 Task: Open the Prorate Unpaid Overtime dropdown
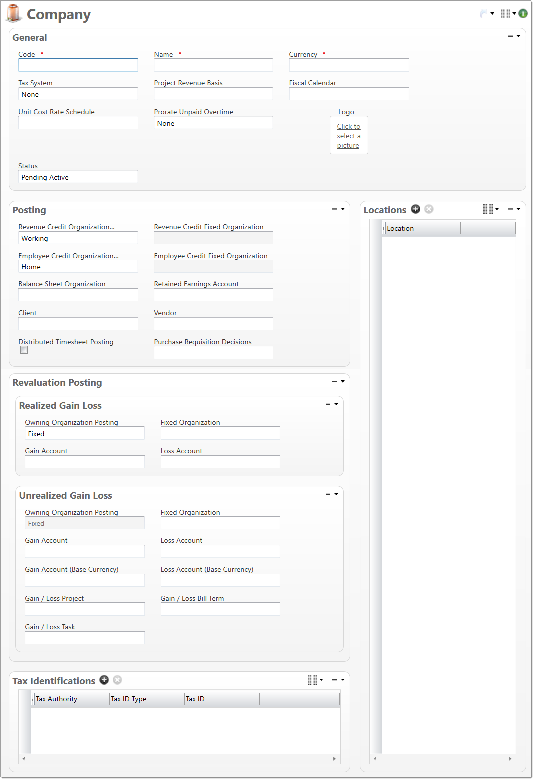(213, 123)
